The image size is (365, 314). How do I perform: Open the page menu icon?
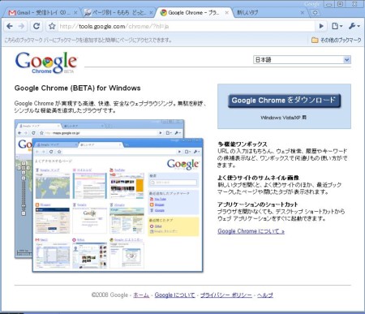click(x=337, y=26)
